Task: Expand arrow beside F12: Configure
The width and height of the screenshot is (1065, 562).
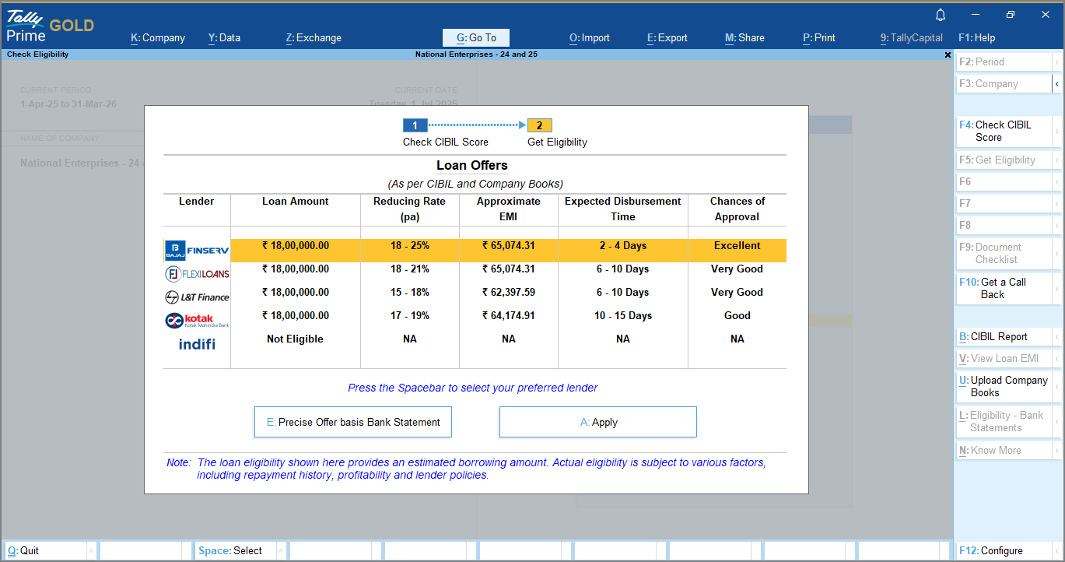Action: [1057, 550]
